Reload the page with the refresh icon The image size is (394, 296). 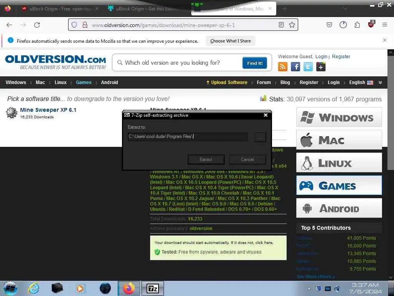point(37,25)
